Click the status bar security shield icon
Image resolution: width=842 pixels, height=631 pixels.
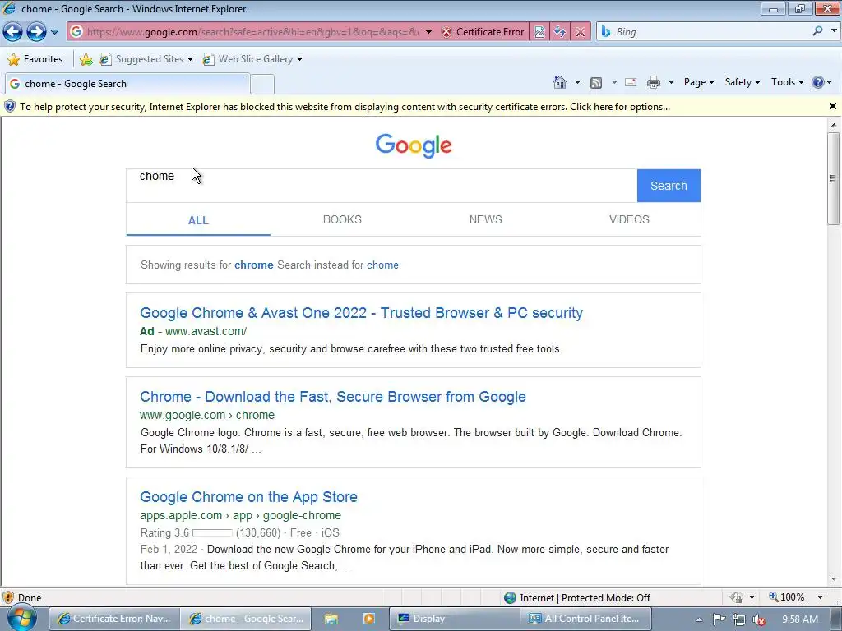point(8,597)
